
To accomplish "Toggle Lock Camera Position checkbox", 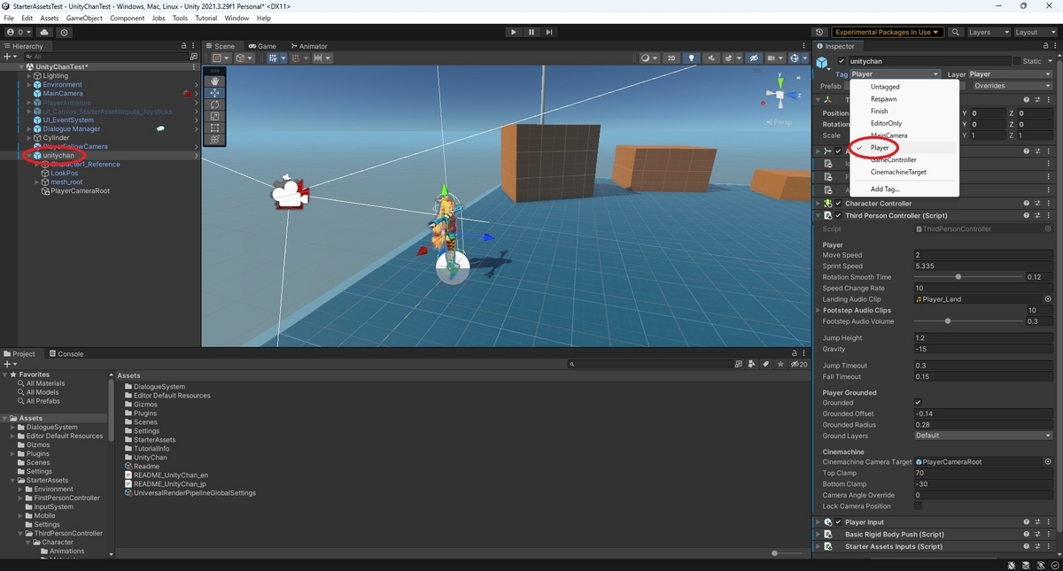I will [918, 506].
